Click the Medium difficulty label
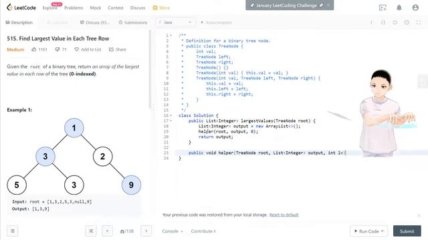This screenshot has width=428, height=240. pyautogui.click(x=15, y=49)
